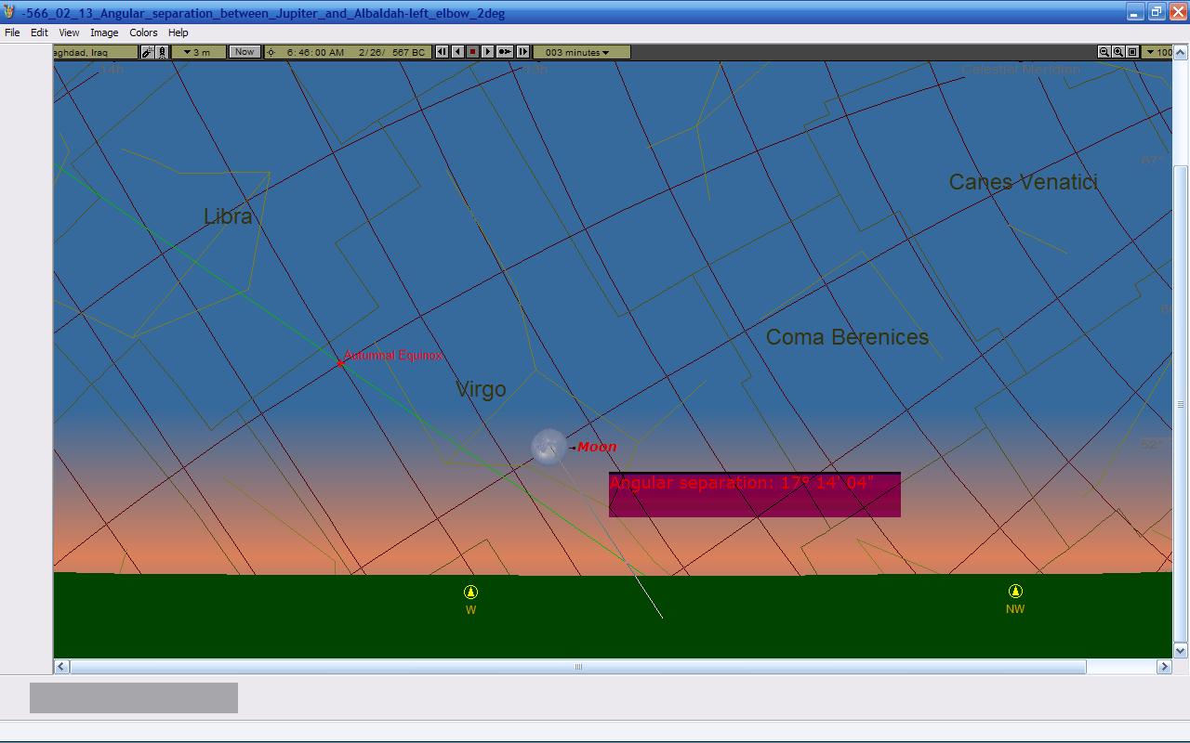
Task: Click the 6:46:00 AM time field
Action: click(x=315, y=52)
